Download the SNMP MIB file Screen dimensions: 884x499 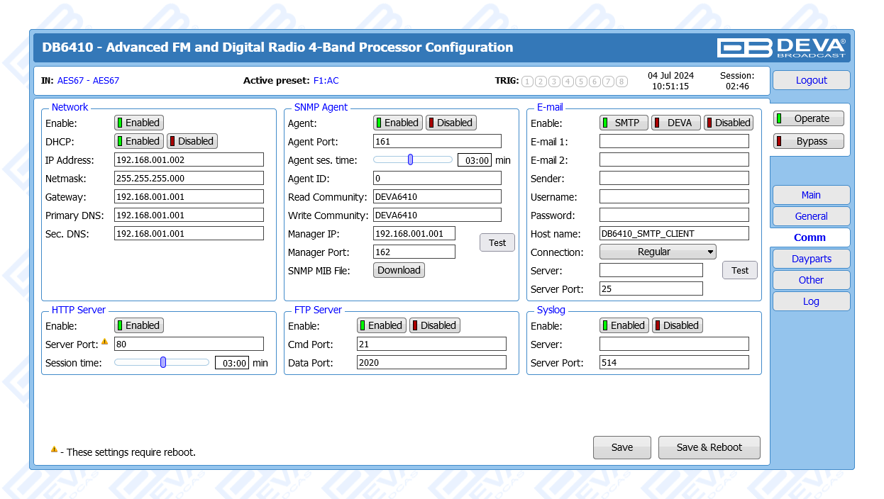coord(399,270)
